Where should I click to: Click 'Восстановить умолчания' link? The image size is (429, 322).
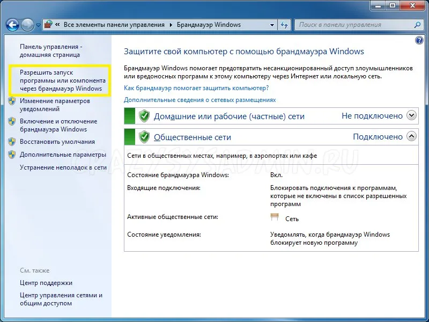pyautogui.click(x=57, y=142)
